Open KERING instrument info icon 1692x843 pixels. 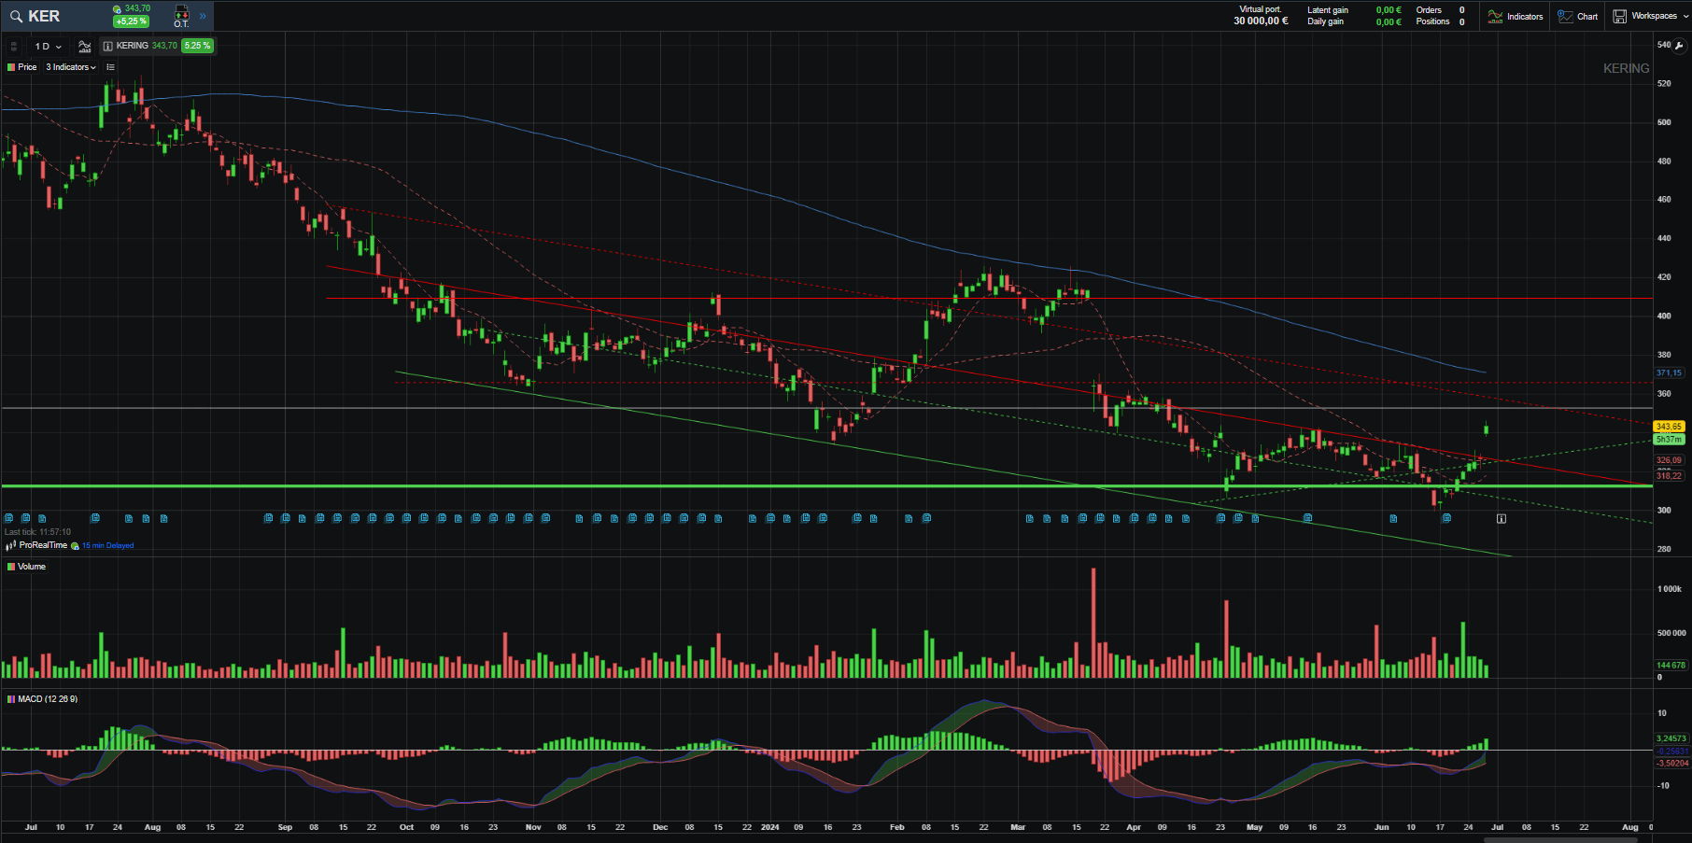pyautogui.click(x=108, y=46)
